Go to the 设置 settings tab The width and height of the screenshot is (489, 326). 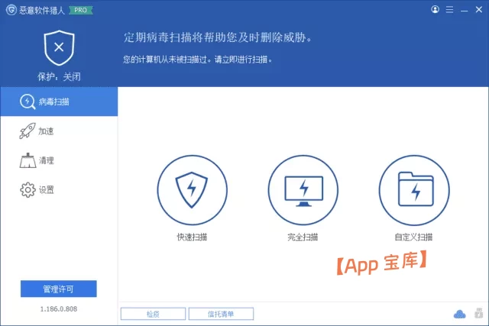point(59,189)
